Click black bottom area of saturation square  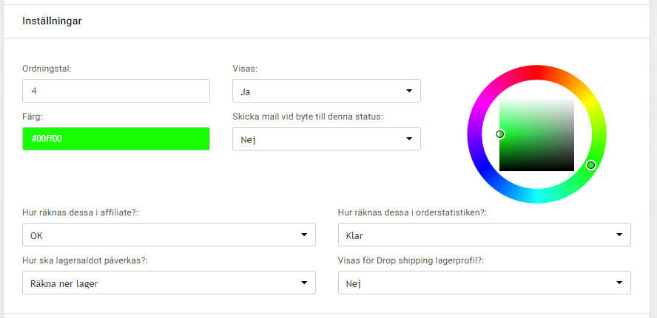[x=536, y=168]
